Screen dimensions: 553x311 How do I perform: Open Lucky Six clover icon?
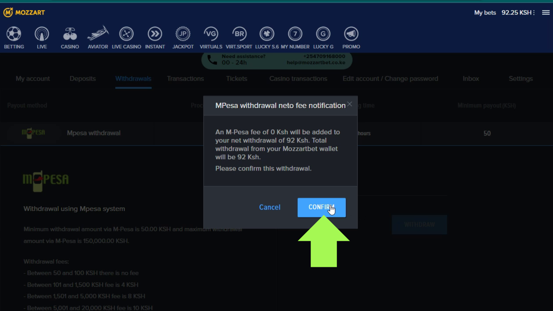tap(267, 34)
